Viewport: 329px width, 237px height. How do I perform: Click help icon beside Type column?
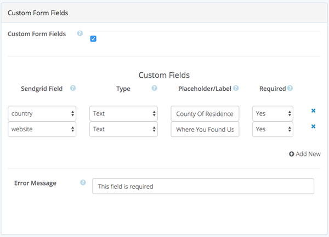pyautogui.click(x=155, y=88)
